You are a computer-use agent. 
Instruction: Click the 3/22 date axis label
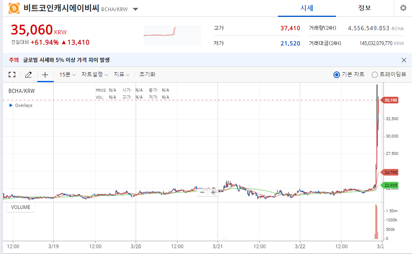point(300,247)
